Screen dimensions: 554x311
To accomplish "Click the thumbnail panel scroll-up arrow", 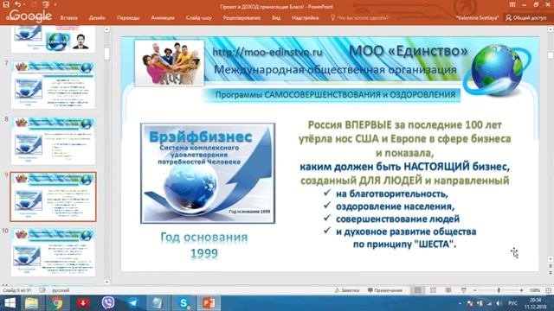I will click(x=106, y=30).
